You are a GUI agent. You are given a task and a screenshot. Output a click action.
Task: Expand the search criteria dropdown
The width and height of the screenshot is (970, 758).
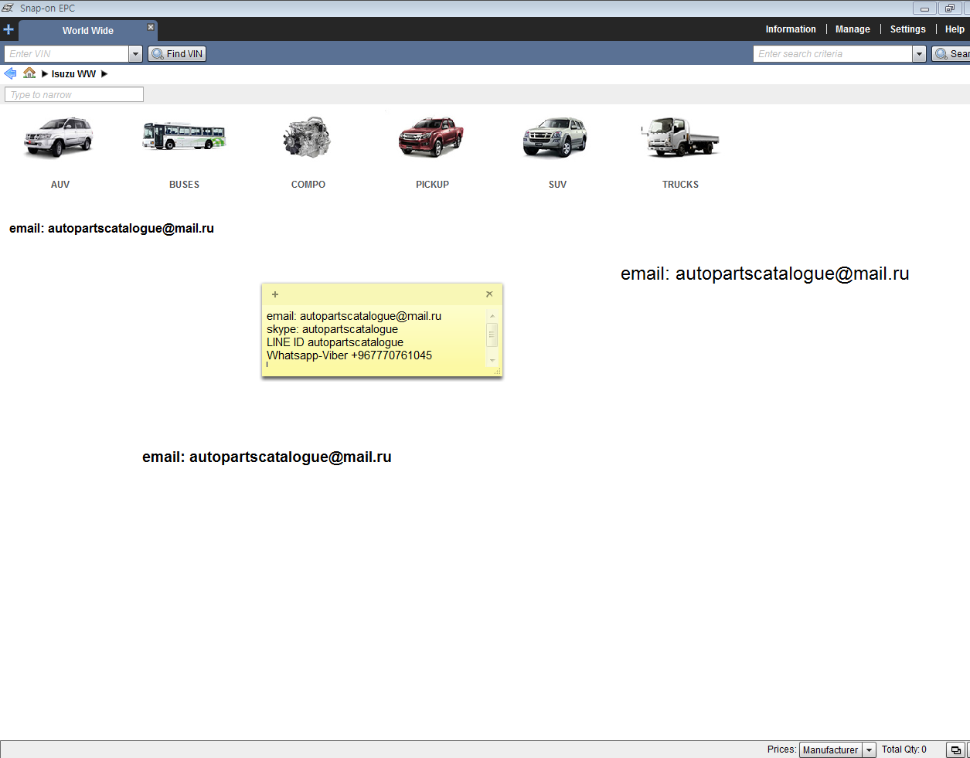point(920,54)
